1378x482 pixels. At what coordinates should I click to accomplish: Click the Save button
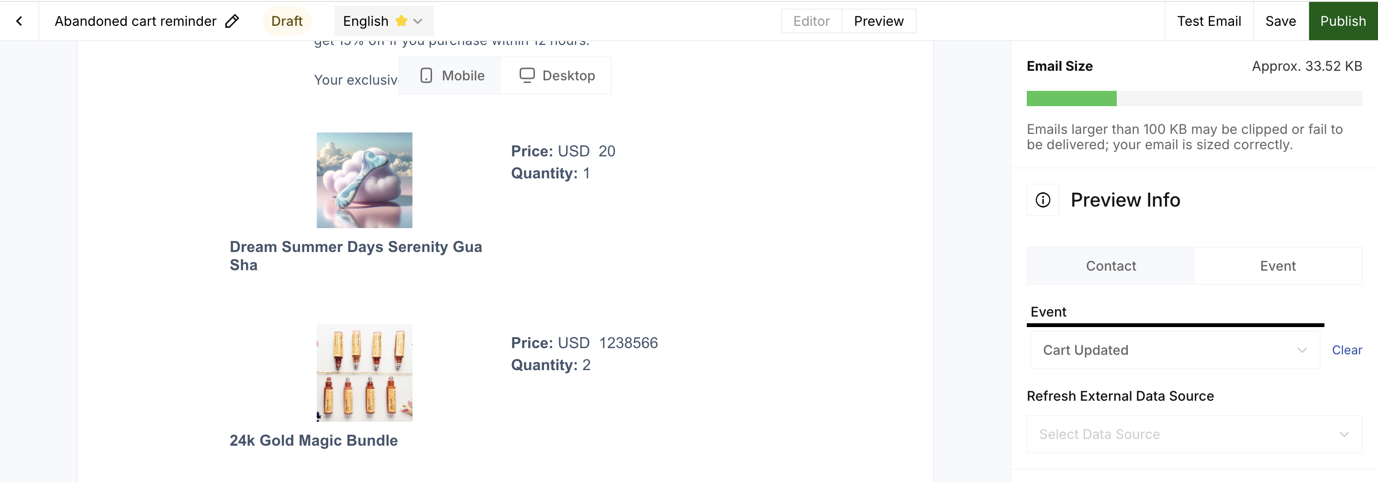1280,21
